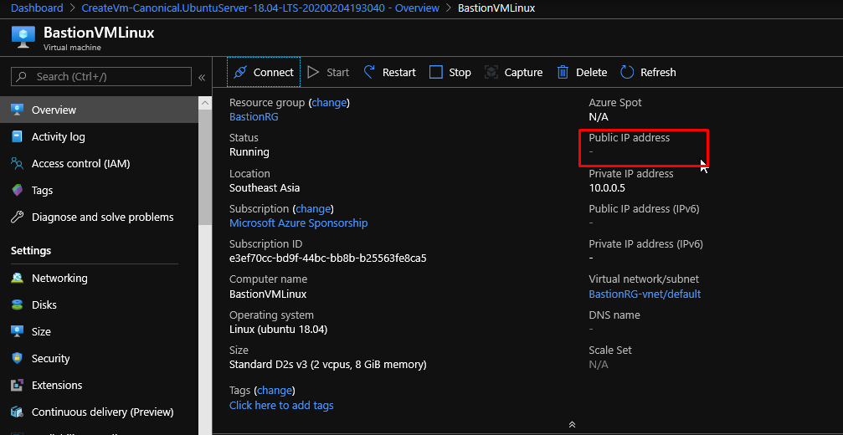
Task: Click change link next to Resource group
Action: 329,102
